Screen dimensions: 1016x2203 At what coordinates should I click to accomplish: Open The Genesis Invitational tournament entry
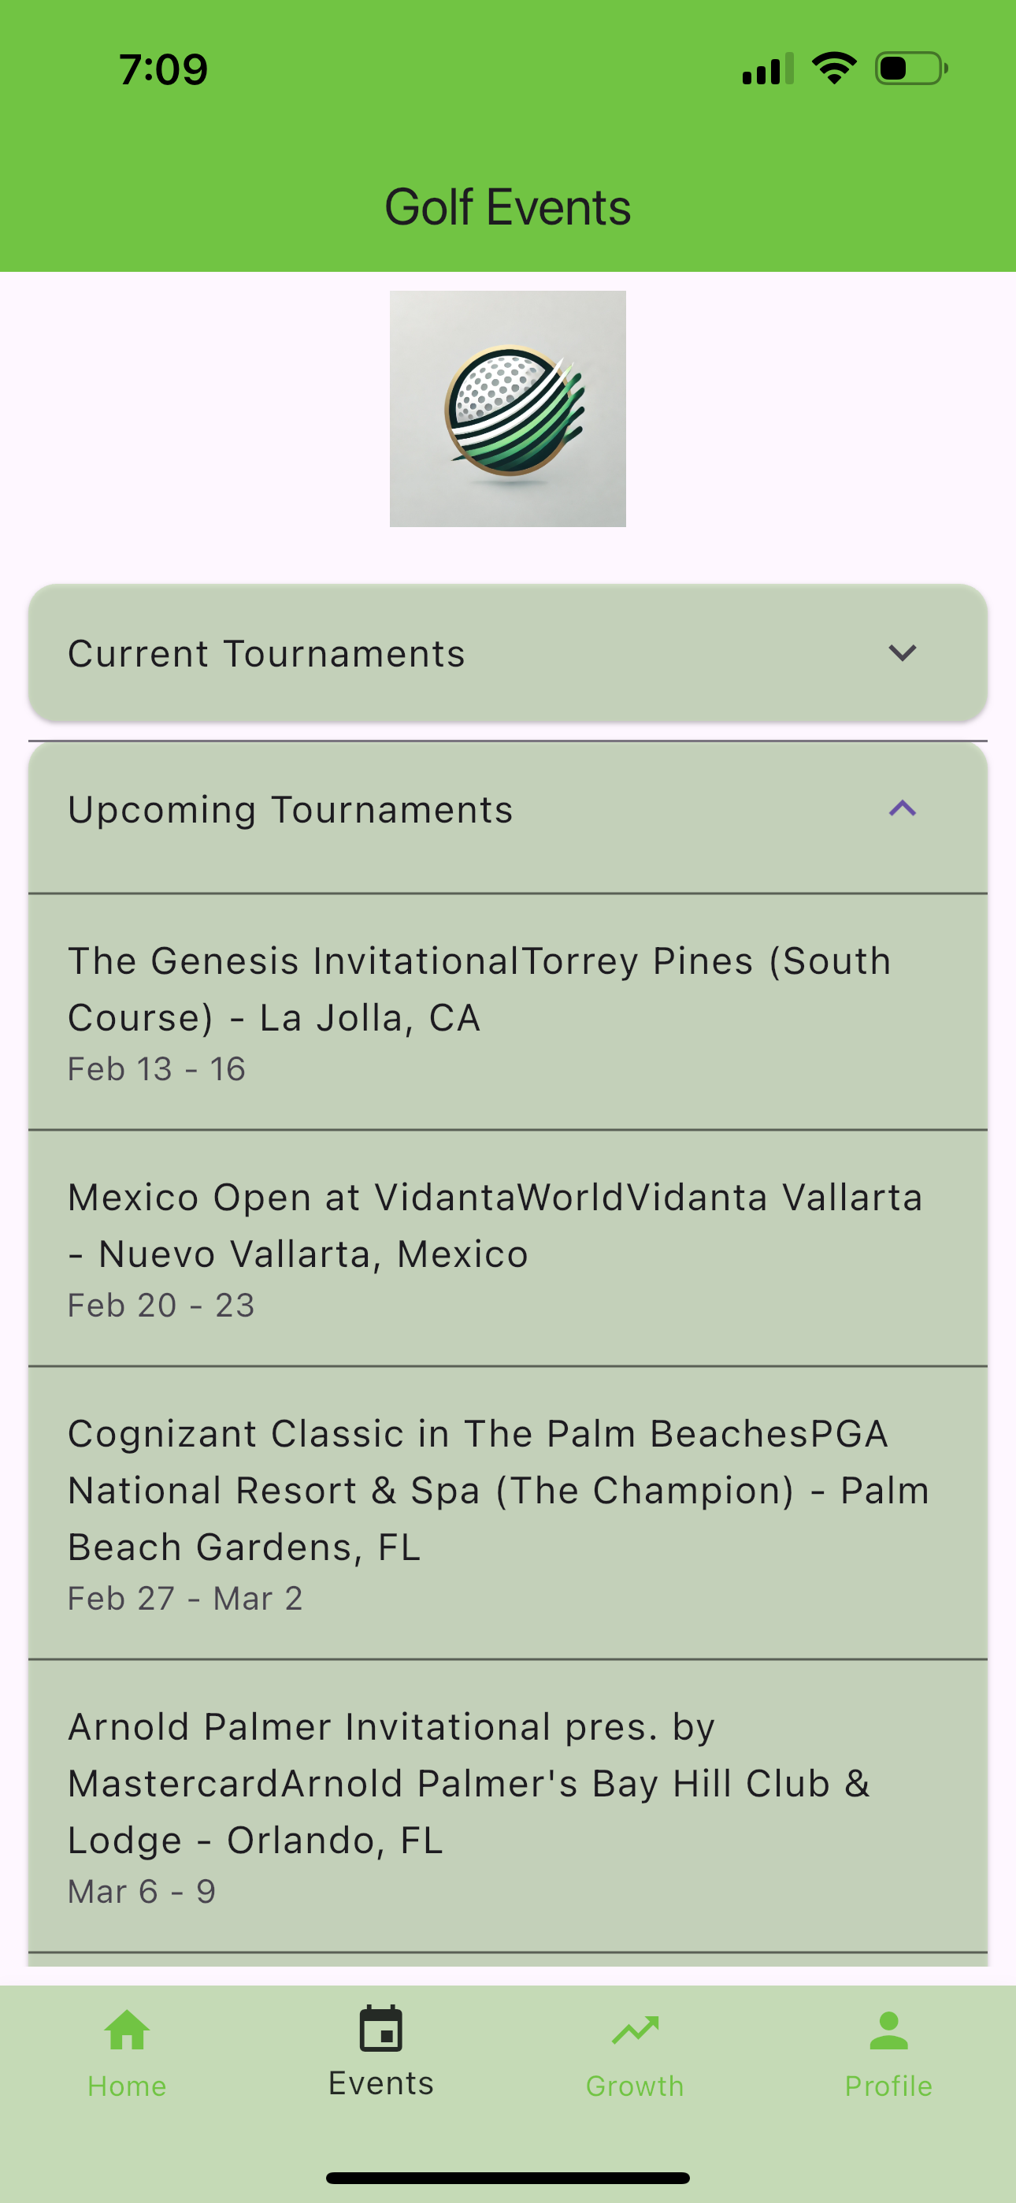click(x=508, y=1012)
